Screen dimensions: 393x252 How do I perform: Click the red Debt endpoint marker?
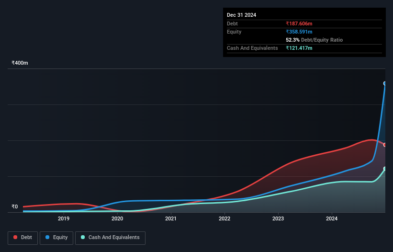point(385,145)
